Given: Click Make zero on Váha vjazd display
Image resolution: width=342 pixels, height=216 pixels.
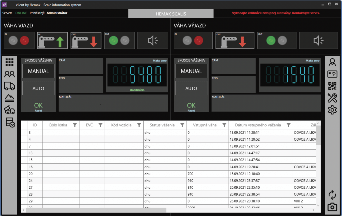Looking at the screenshot, I should [x=159, y=61].
